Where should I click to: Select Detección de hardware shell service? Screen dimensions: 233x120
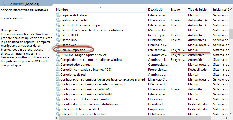pos(80,109)
